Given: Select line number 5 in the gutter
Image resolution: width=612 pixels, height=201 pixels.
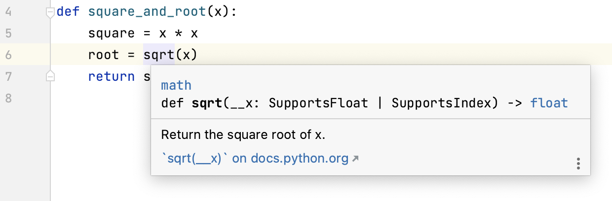Looking at the screenshot, I should click(8, 33).
